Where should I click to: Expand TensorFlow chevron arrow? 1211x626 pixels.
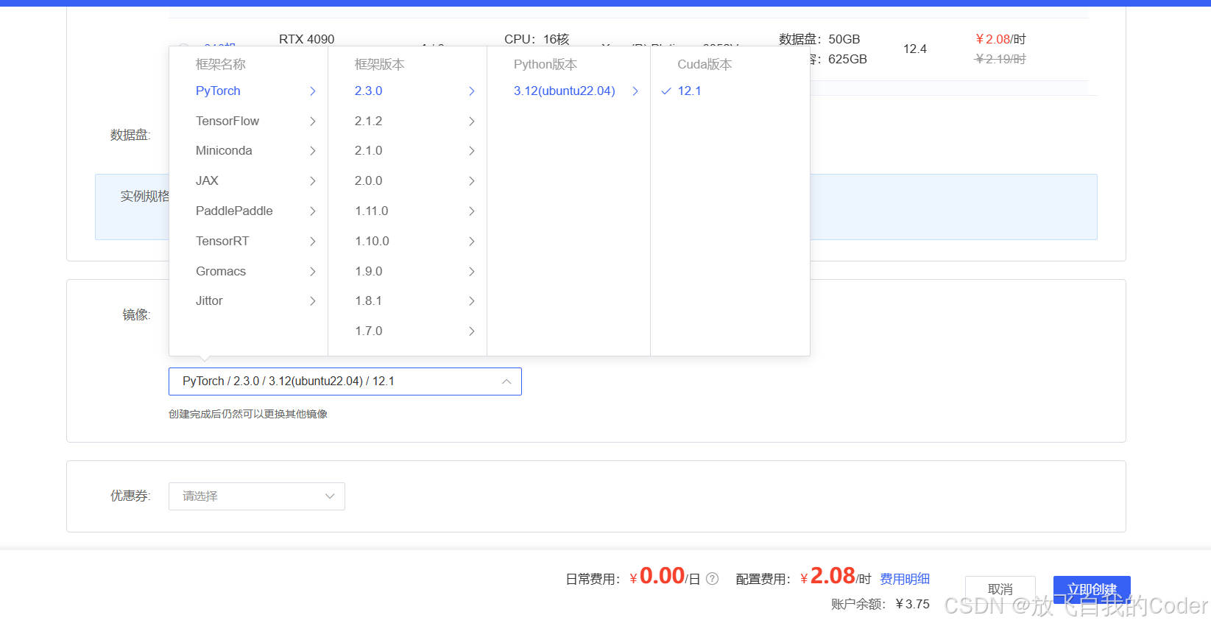point(313,121)
